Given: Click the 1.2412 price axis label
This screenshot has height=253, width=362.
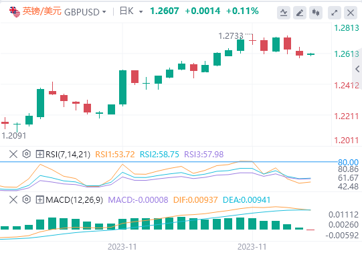Looking at the screenshot, I should (347, 86).
